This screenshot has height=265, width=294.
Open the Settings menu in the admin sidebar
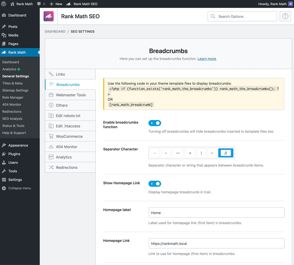click(15, 180)
